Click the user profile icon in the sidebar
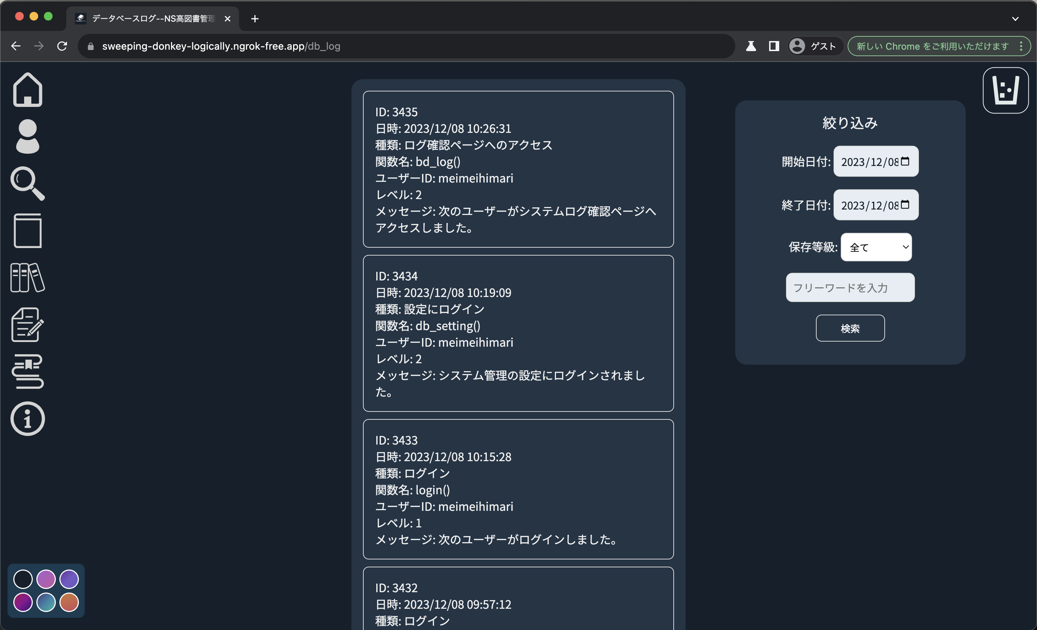 [27, 136]
